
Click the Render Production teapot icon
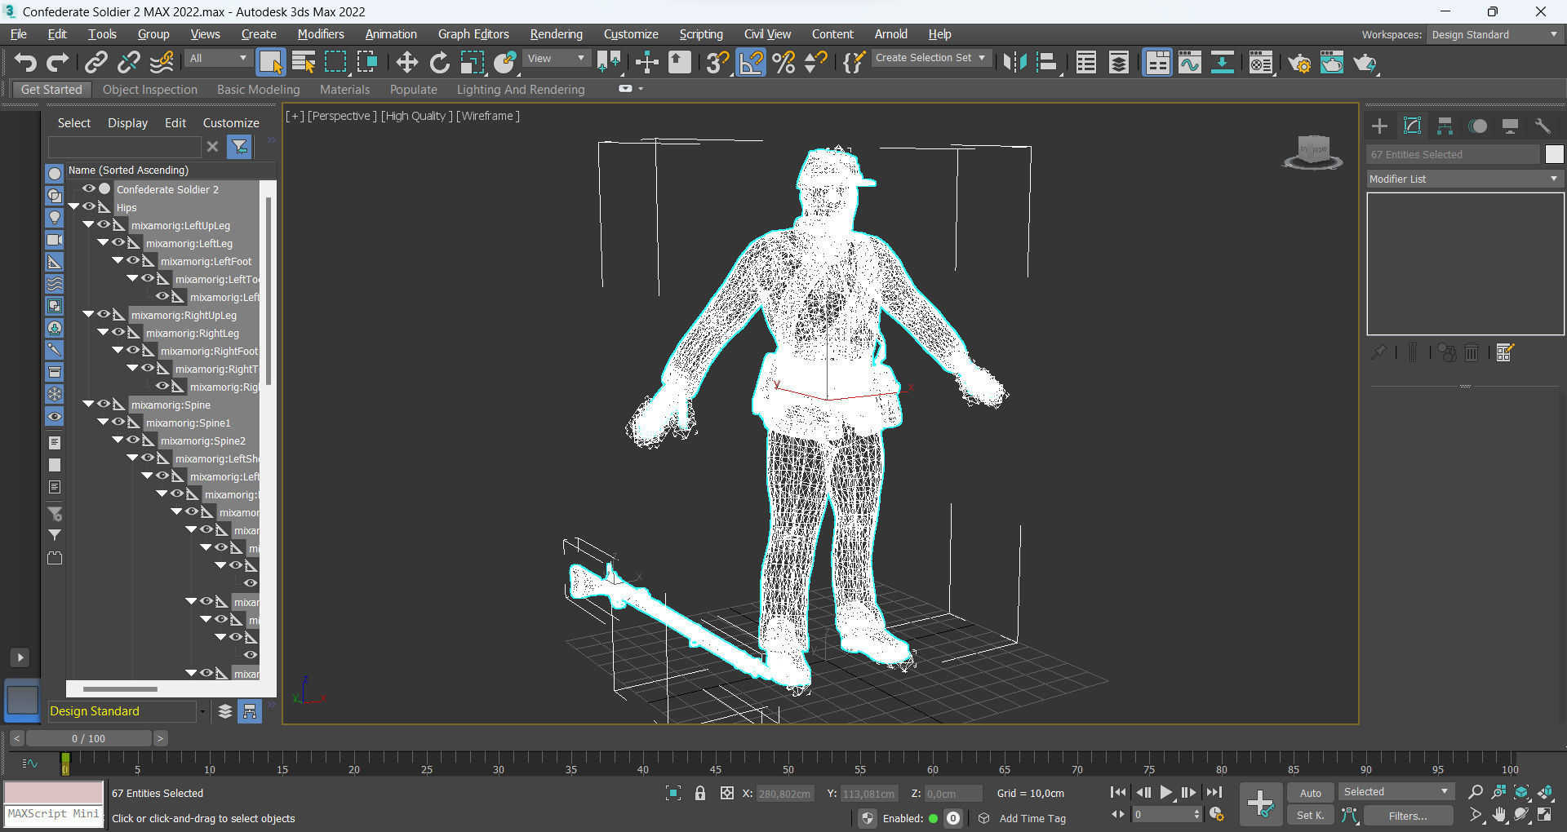click(1365, 62)
